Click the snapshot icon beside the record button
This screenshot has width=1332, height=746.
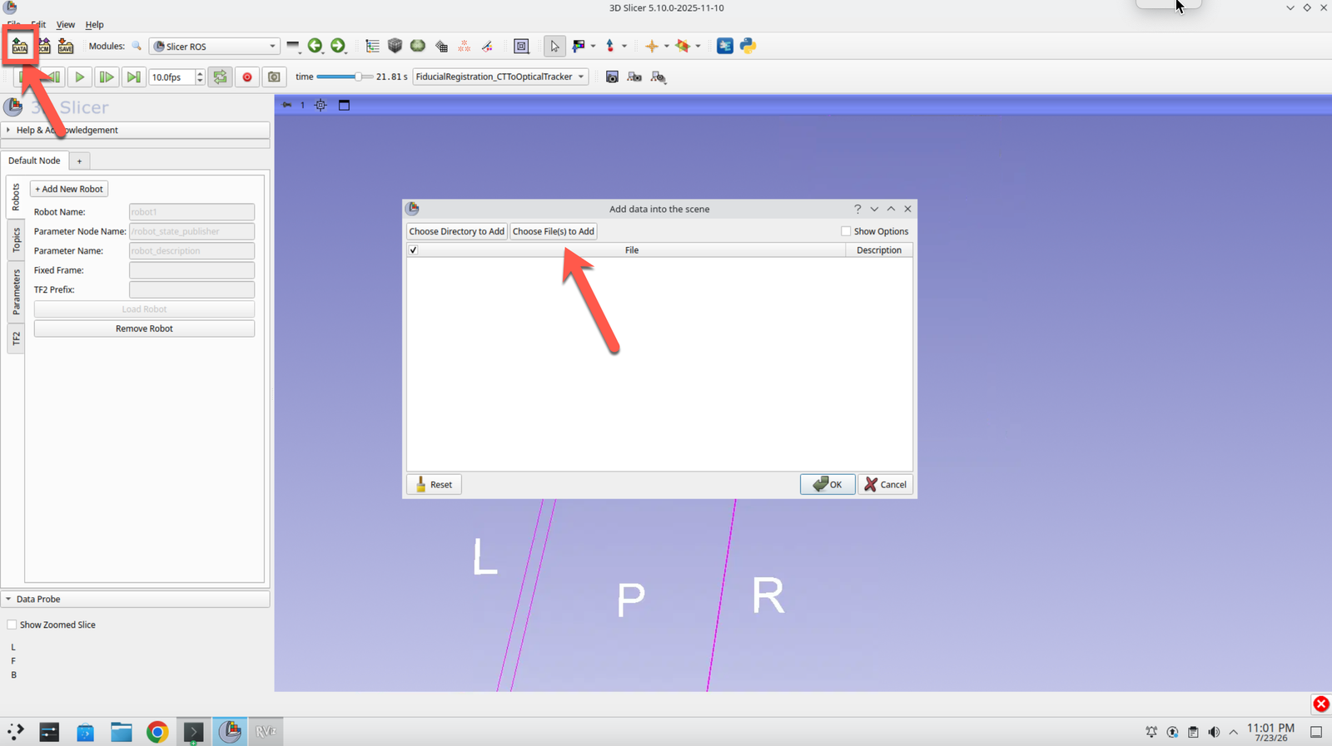click(x=274, y=77)
